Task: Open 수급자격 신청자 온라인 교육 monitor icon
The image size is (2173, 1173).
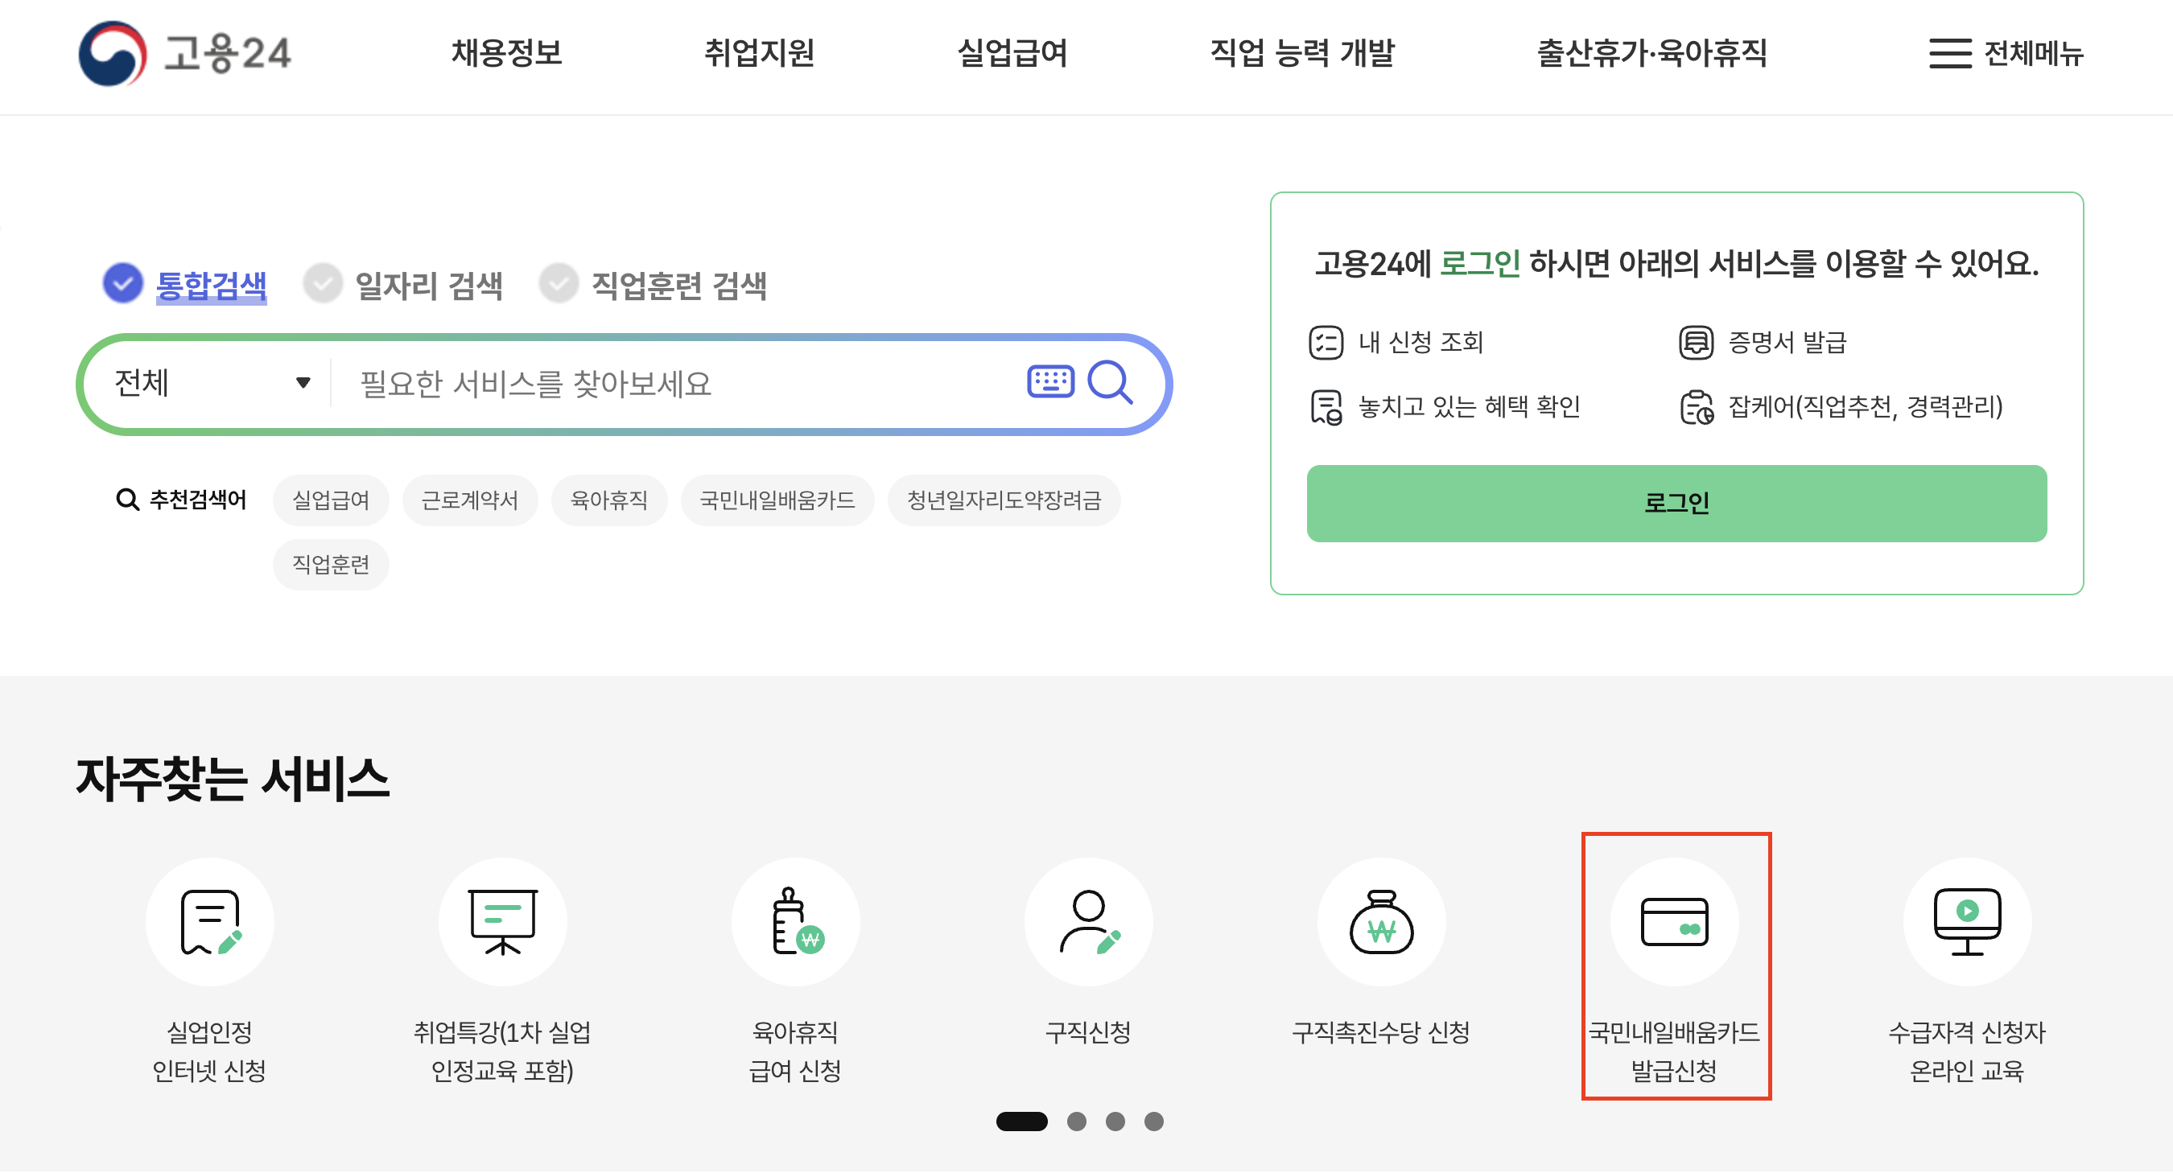Action: (1966, 923)
